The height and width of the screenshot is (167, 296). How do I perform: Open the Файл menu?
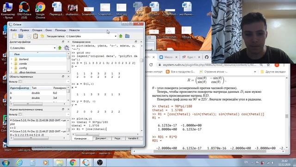coord(13,30)
